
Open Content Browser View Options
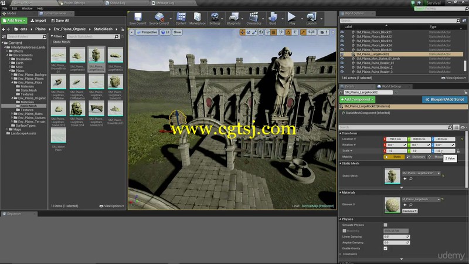pos(111,206)
